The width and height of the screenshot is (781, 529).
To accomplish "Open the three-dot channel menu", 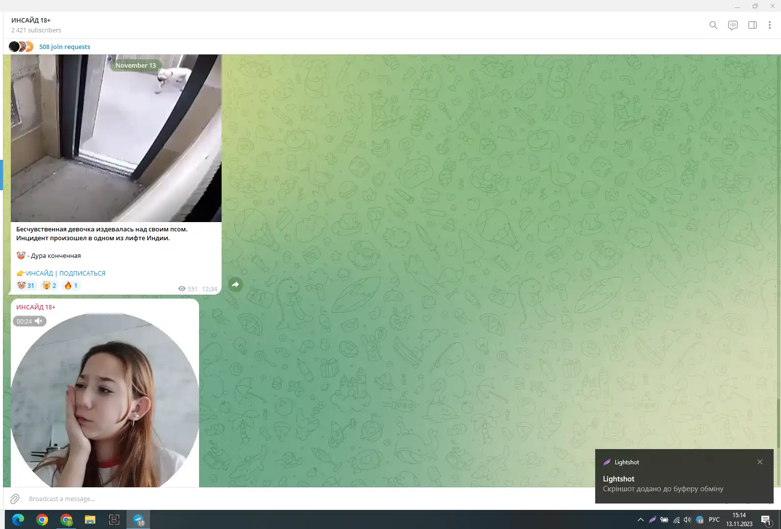I will click(x=770, y=25).
